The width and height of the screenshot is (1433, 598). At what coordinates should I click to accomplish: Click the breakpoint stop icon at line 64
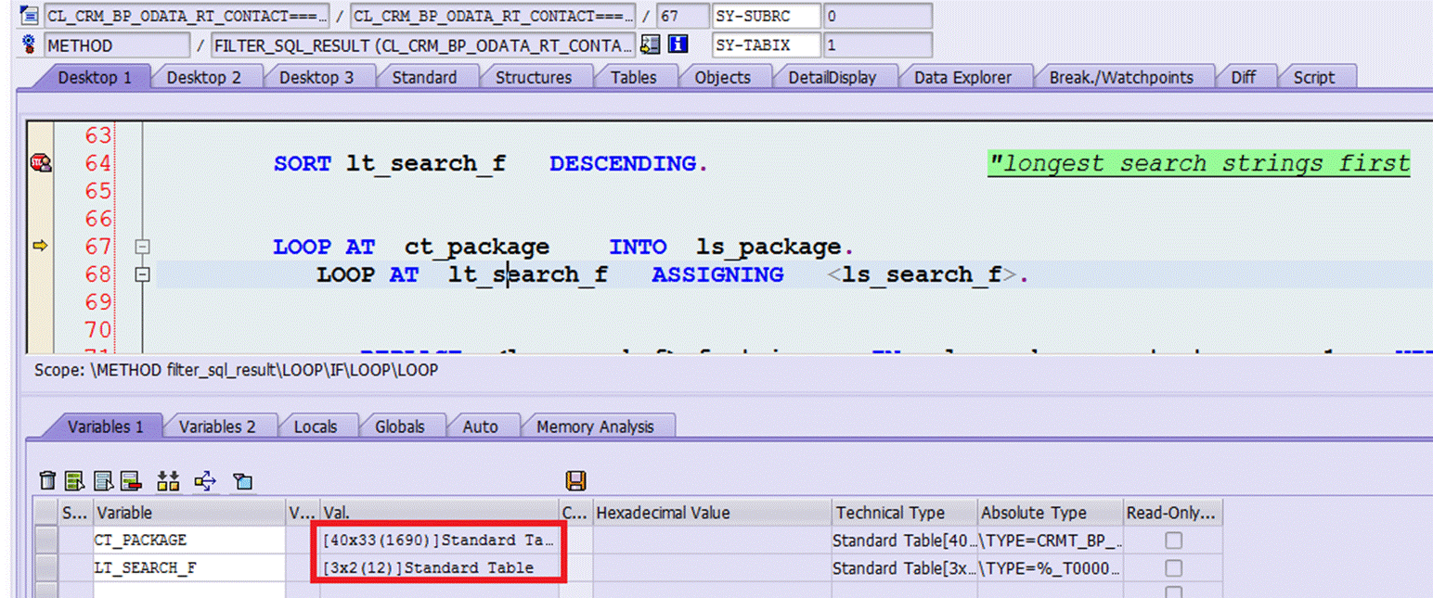coord(41,163)
